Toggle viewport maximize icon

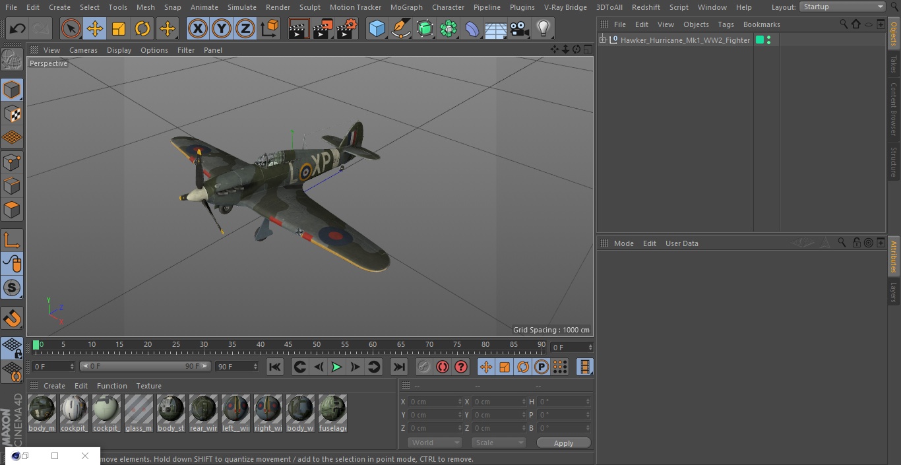pyautogui.click(x=587, y=49)
